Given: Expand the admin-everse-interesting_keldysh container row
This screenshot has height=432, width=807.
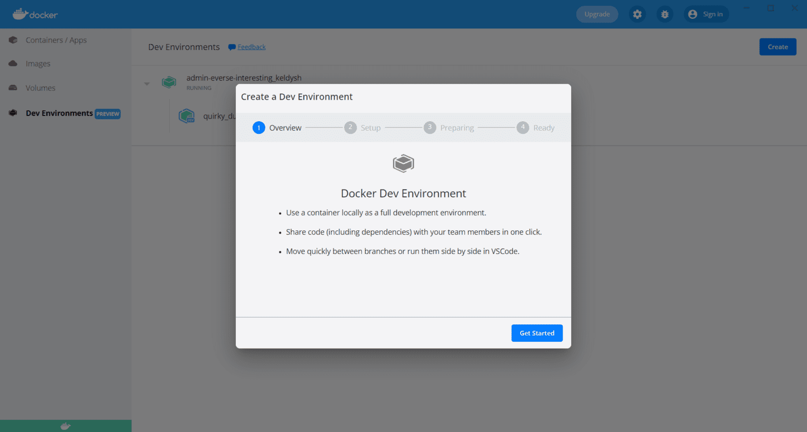Looking at the screenshot, I should coord(147,83).
